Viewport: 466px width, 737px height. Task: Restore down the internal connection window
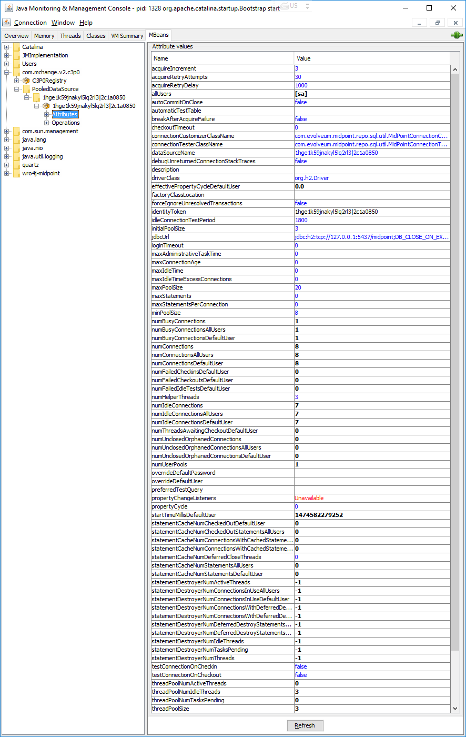tap(437, 23)
